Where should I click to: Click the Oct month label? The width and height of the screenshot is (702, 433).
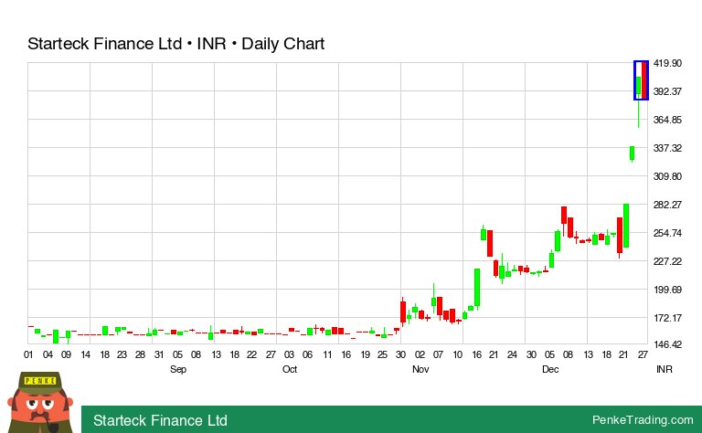[290, 369]
